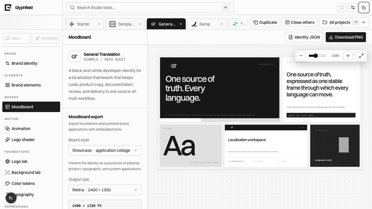372x209 pixels.
Task: Close the Templa... tab
Action: [140, 24]
